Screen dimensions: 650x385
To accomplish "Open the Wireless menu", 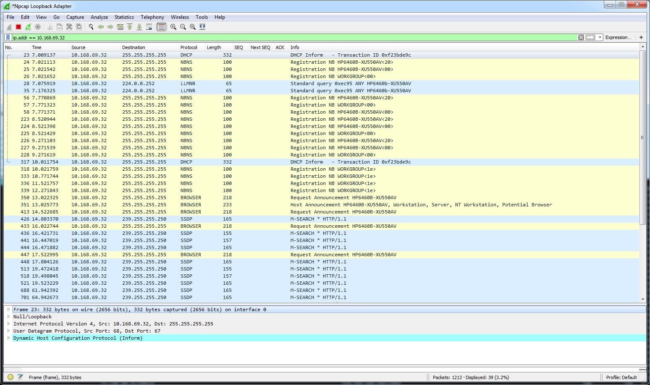I will pyautogui.click(x=180, y=17).
